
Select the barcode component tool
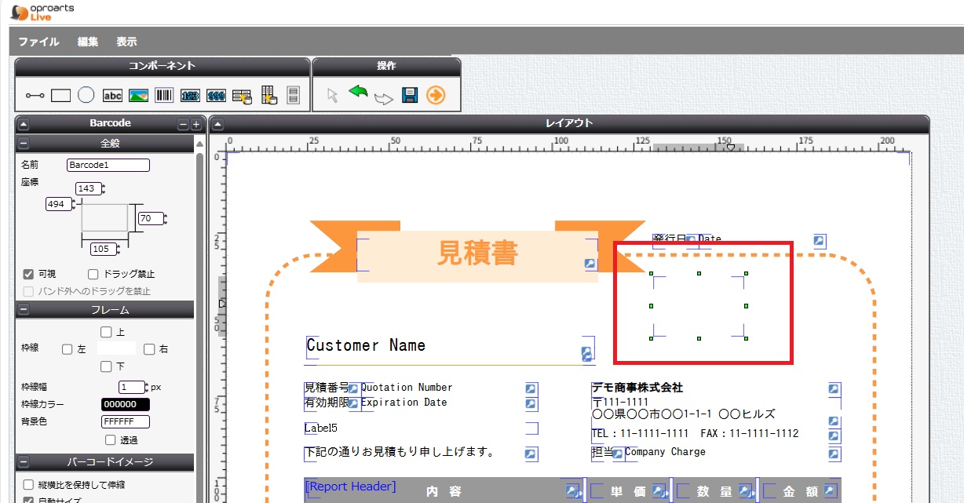pos(164,96)
